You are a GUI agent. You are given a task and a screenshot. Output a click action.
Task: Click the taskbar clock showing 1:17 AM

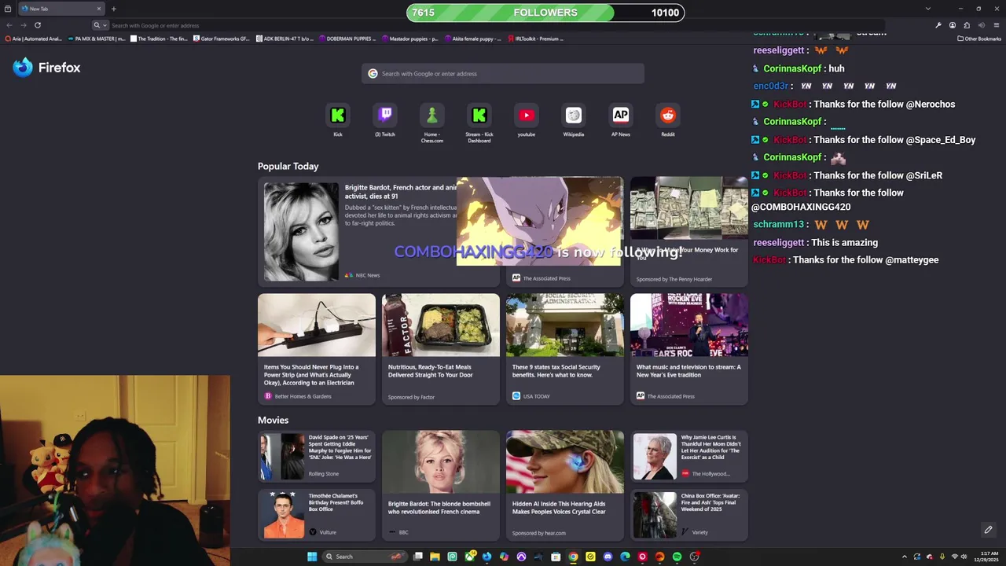[986, 557]
